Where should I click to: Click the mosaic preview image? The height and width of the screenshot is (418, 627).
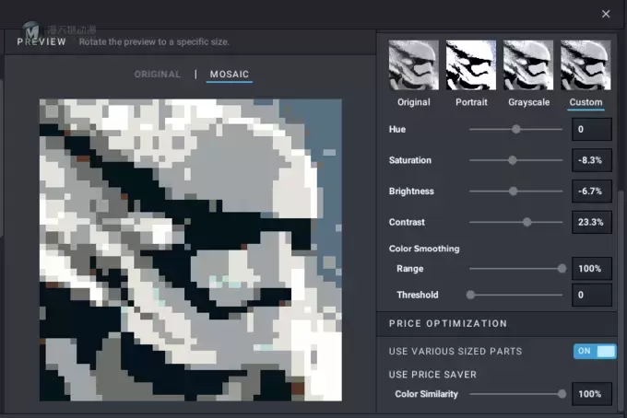tap(190, 250)
